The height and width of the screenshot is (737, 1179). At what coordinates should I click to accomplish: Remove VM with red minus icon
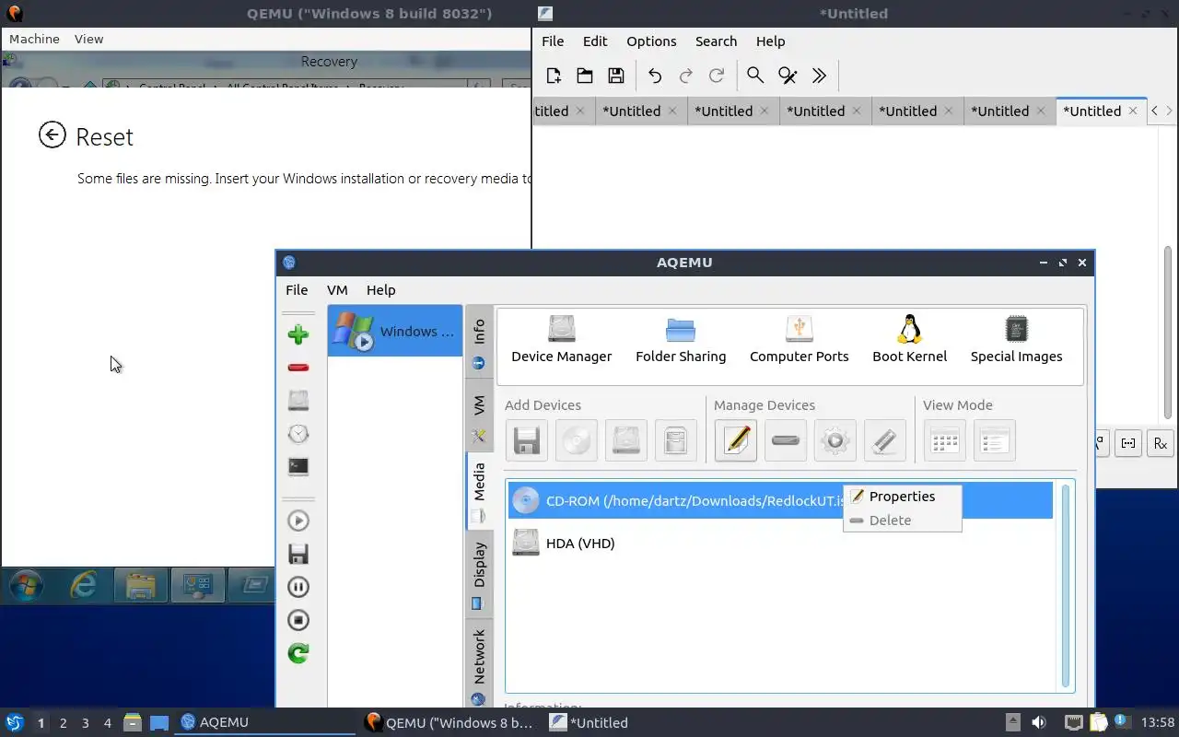(298, 368)
